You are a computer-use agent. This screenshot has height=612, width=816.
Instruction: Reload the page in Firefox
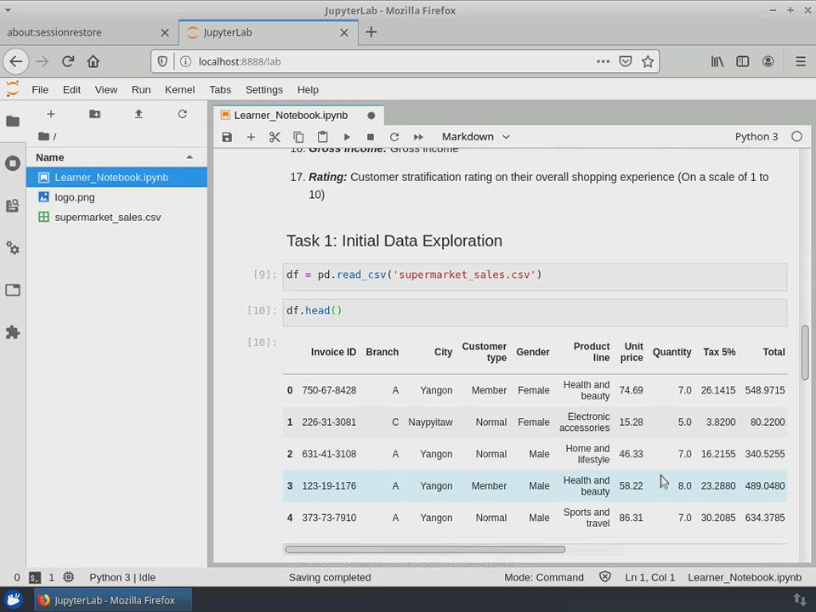pos(68,61)
